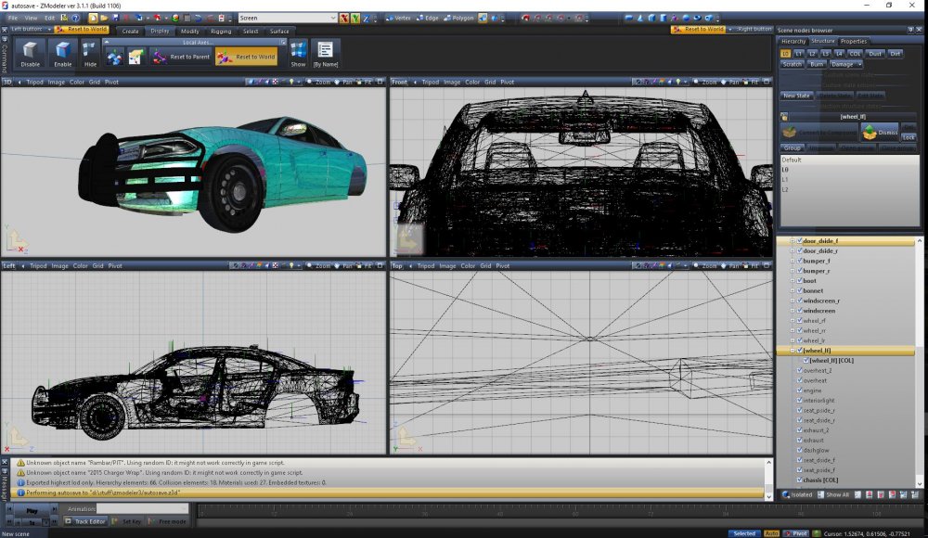Select Reset to Parent axes tool
Viewport: 928px width, 538px height.
tap(181, 57)
